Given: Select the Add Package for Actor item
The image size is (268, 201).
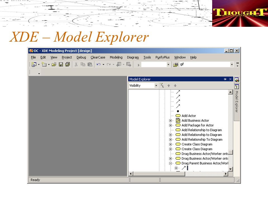Looking at the screenshot, I should pyautogui.click(x=198, y=125).
